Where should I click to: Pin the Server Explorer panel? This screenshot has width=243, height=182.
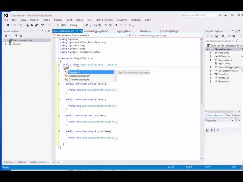point(46,31)
